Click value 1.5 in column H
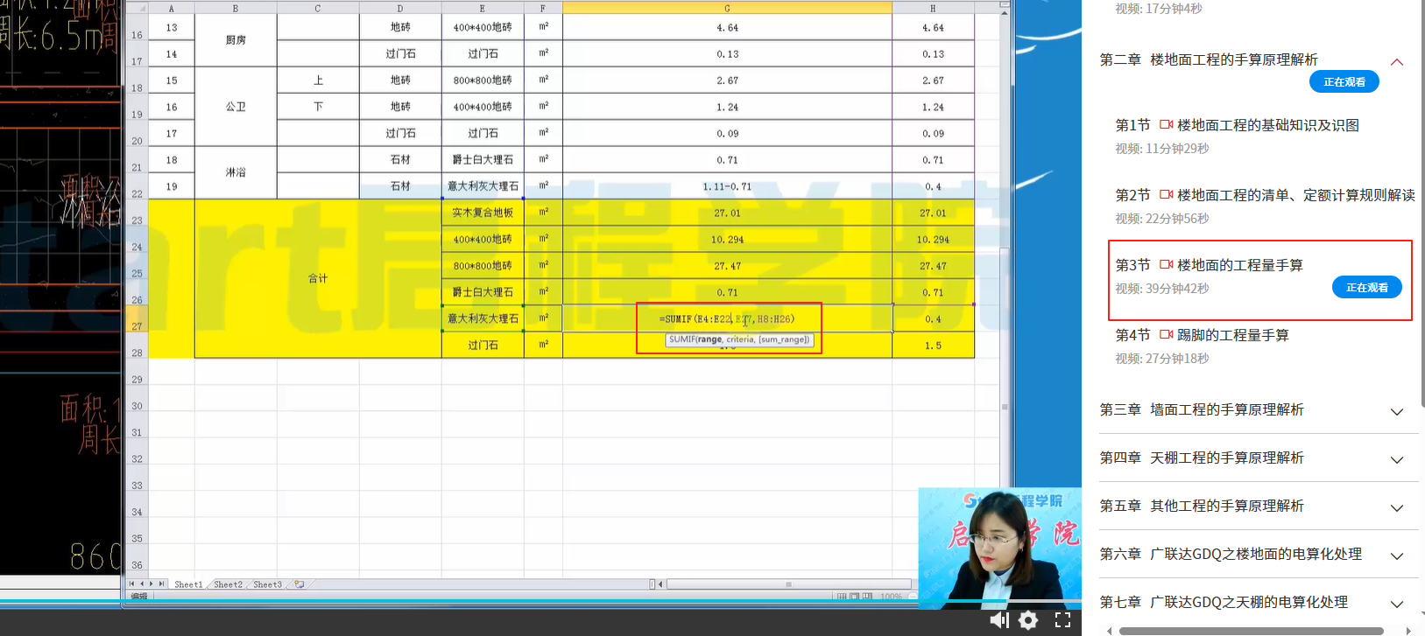This screenshot has height=636, width=1425. tap(933, 345)
